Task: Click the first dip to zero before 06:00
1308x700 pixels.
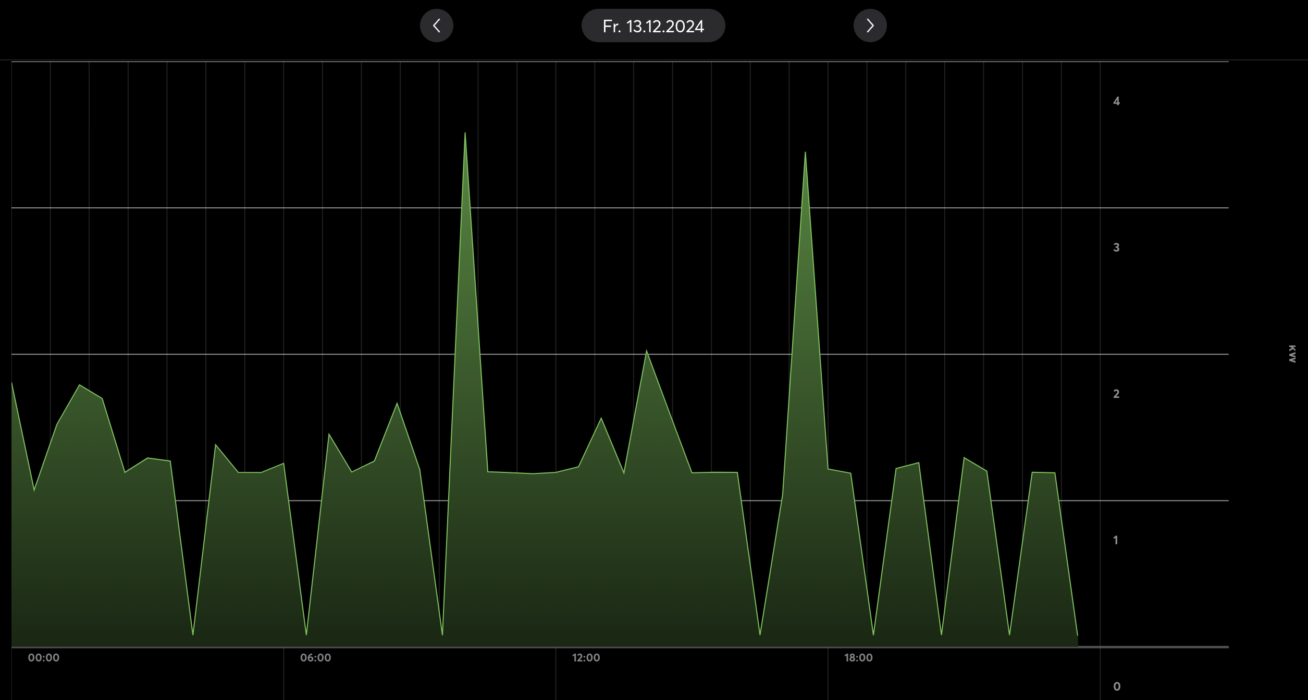Action: [x=193, y=634]
